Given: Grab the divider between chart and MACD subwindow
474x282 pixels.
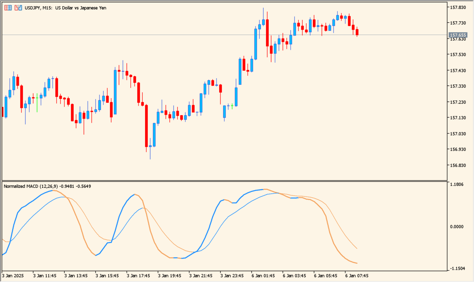Looking at the screenshot, I should click(x=224, y=181).
